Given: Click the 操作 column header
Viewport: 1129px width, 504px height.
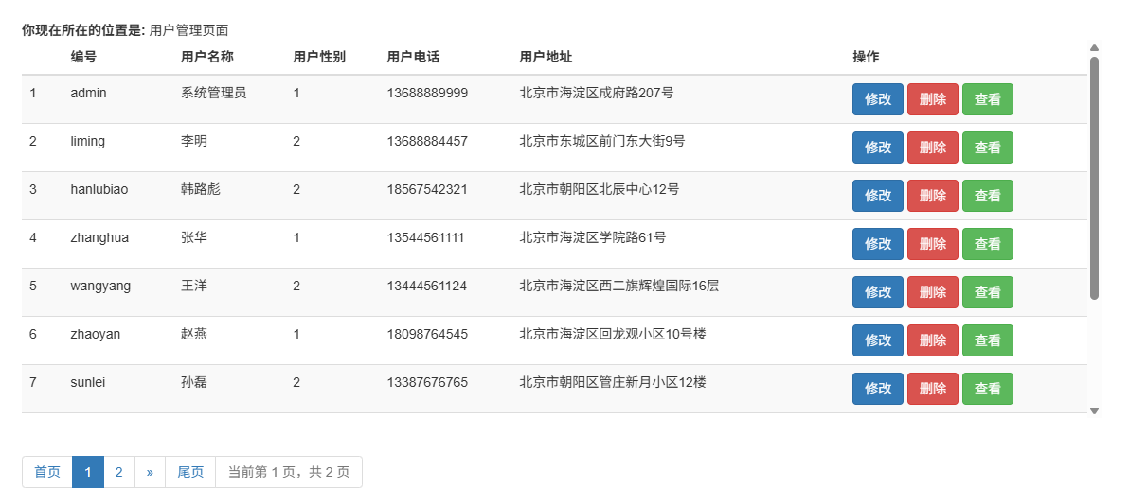Looking at the screenshot, I should click(x=867, y=57).
